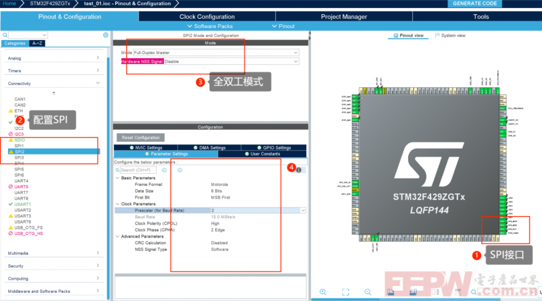Open the Mode Full-Duplex Master dropdown
This screenshot has width=542, height=301.
point(216,53)
